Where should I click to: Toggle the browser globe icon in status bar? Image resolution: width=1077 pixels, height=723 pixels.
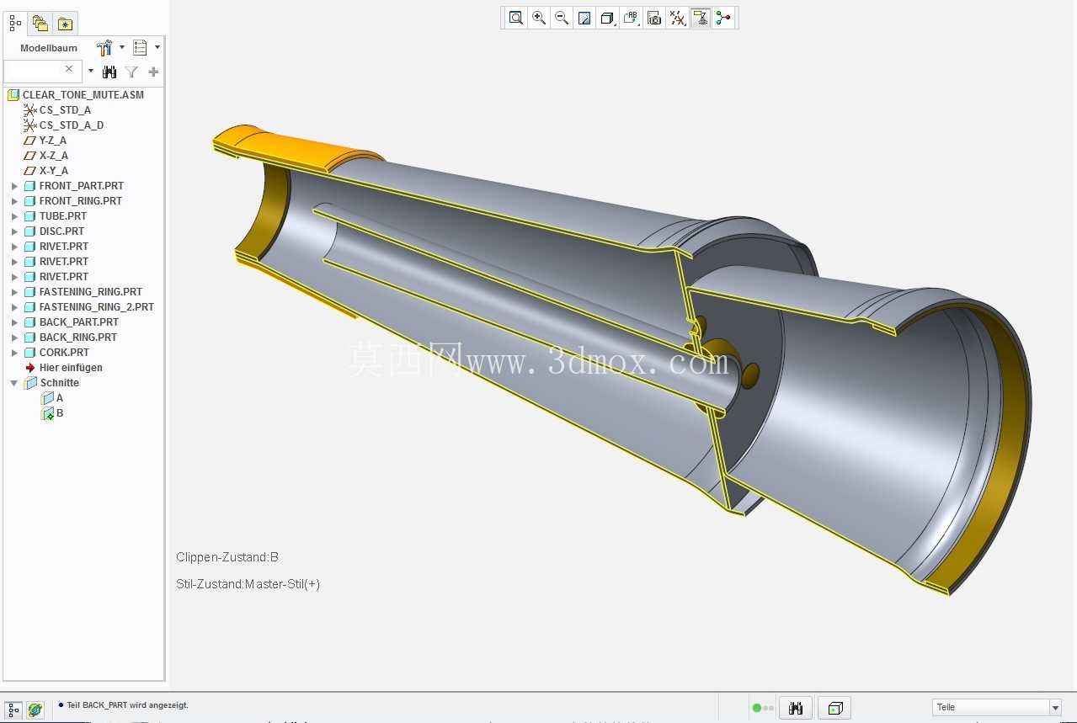coord(35,710)
